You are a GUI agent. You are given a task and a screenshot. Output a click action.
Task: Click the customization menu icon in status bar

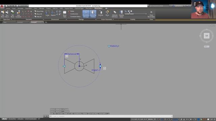click(x=214, y=119)
